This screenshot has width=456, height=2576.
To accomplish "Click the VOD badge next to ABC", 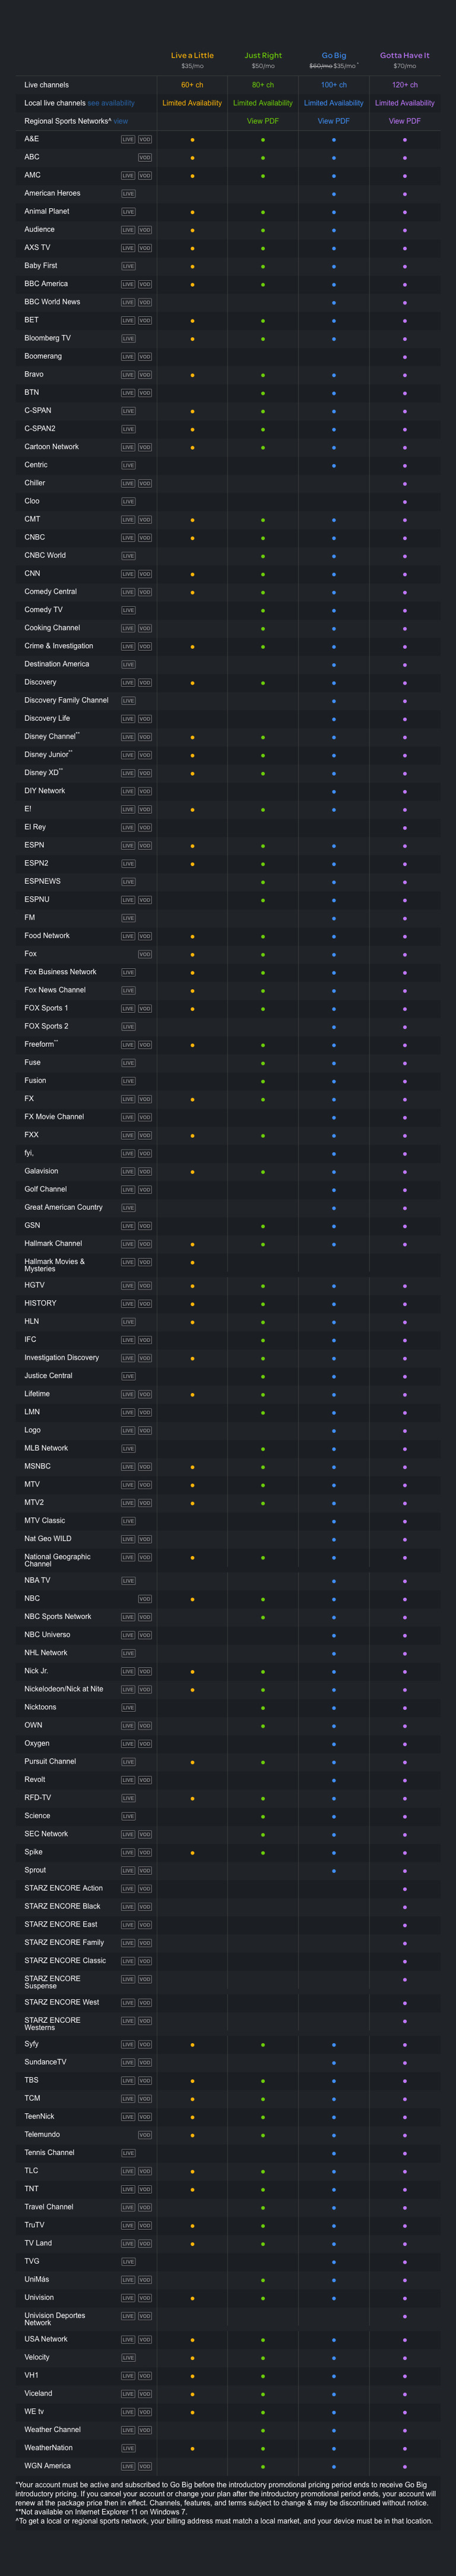I will (145, 157).
